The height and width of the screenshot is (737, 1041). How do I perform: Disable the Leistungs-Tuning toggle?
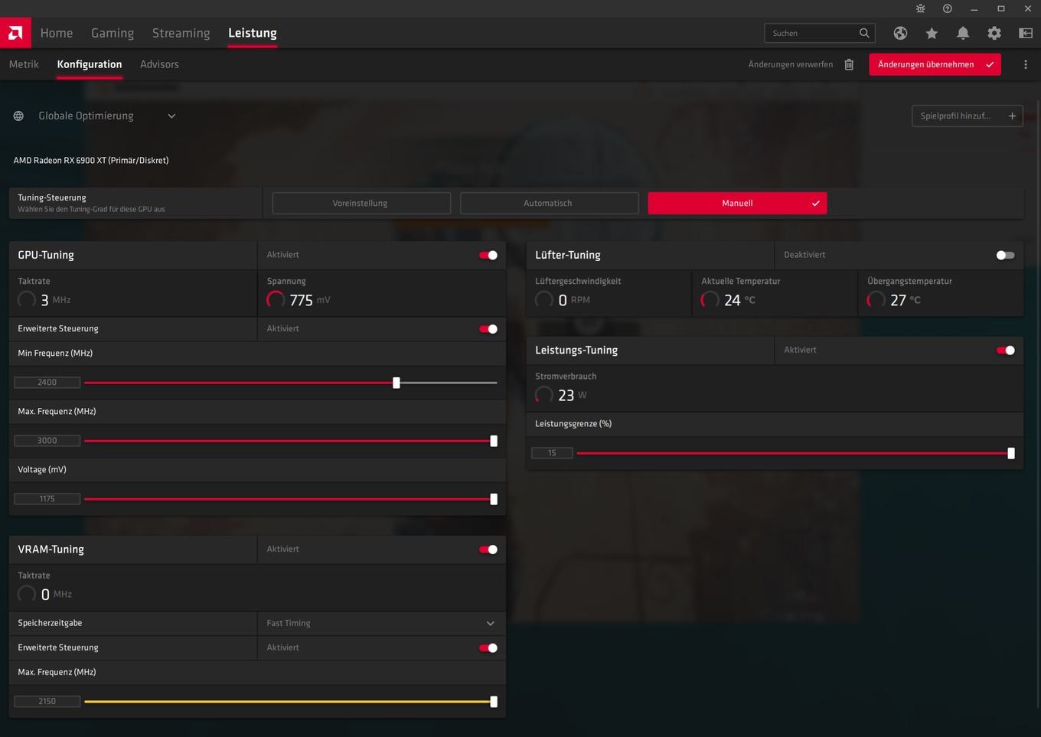coord(1006,351)
